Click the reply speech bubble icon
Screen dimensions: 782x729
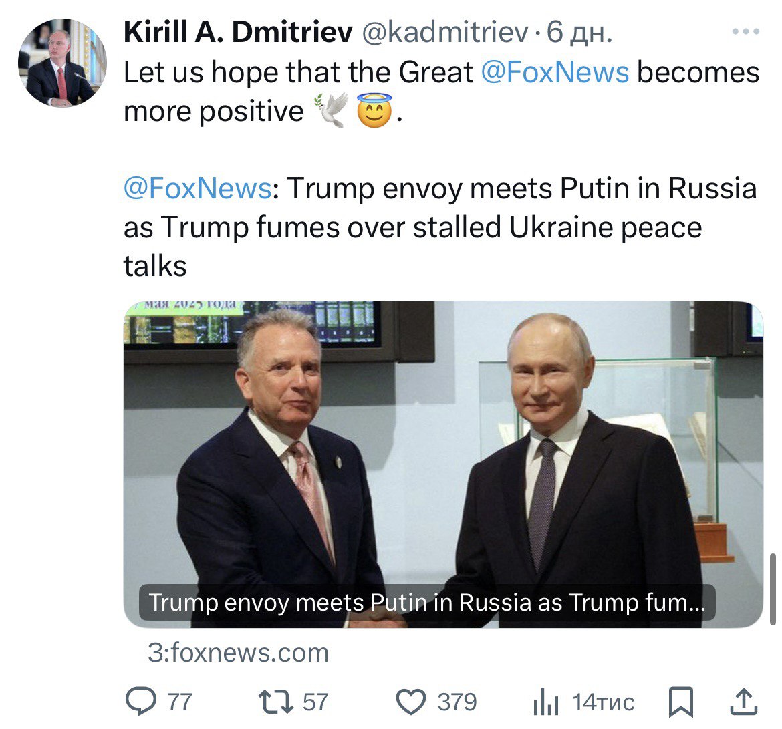[142, 702]
